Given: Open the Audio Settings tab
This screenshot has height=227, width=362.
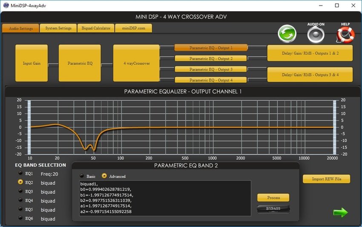Looking at the screenshot, I should (x=21, y=29).
